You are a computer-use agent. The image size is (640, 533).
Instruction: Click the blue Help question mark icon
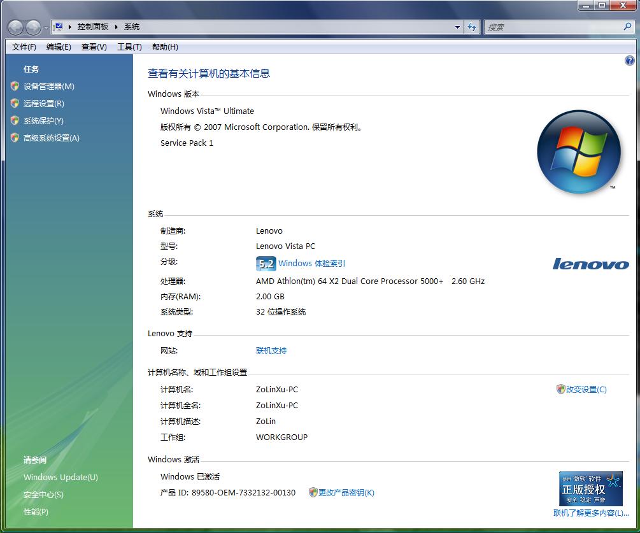point(629,60)
